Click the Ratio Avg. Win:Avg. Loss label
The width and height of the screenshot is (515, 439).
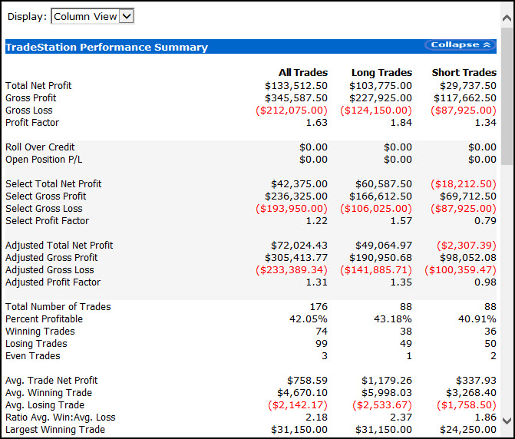coord(61,418)
